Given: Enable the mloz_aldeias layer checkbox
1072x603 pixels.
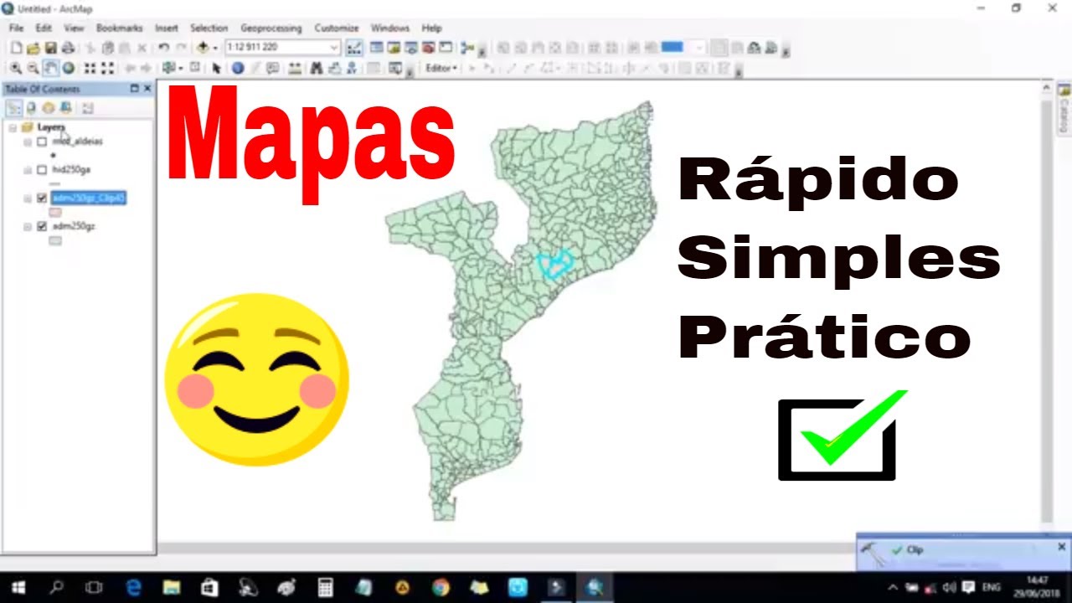Looking at the screenshot, I should click(42, 142).
